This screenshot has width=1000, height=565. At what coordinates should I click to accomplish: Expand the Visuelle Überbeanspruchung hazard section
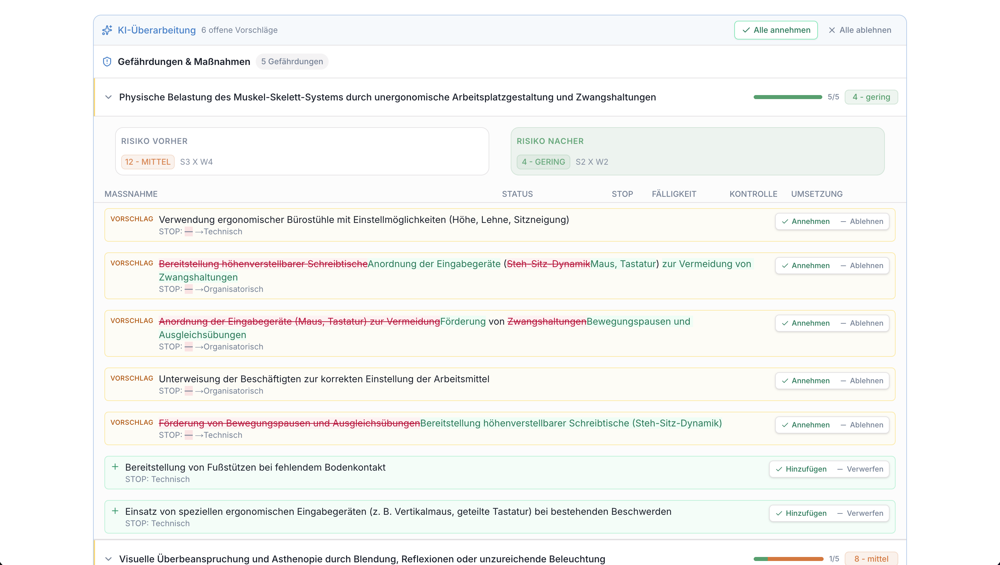[x=108, y=559]
